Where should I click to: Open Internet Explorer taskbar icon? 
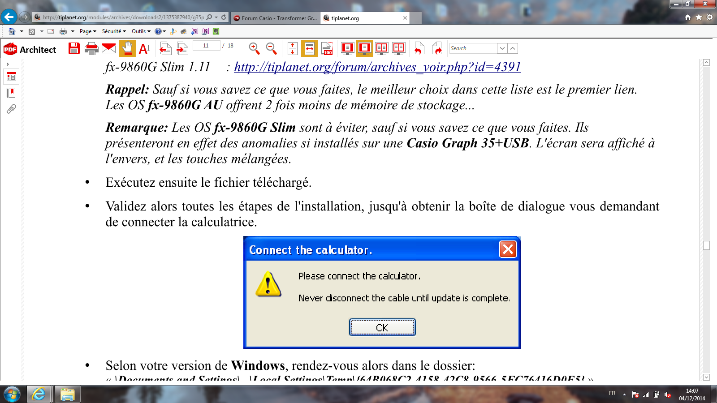coord(39,394)
